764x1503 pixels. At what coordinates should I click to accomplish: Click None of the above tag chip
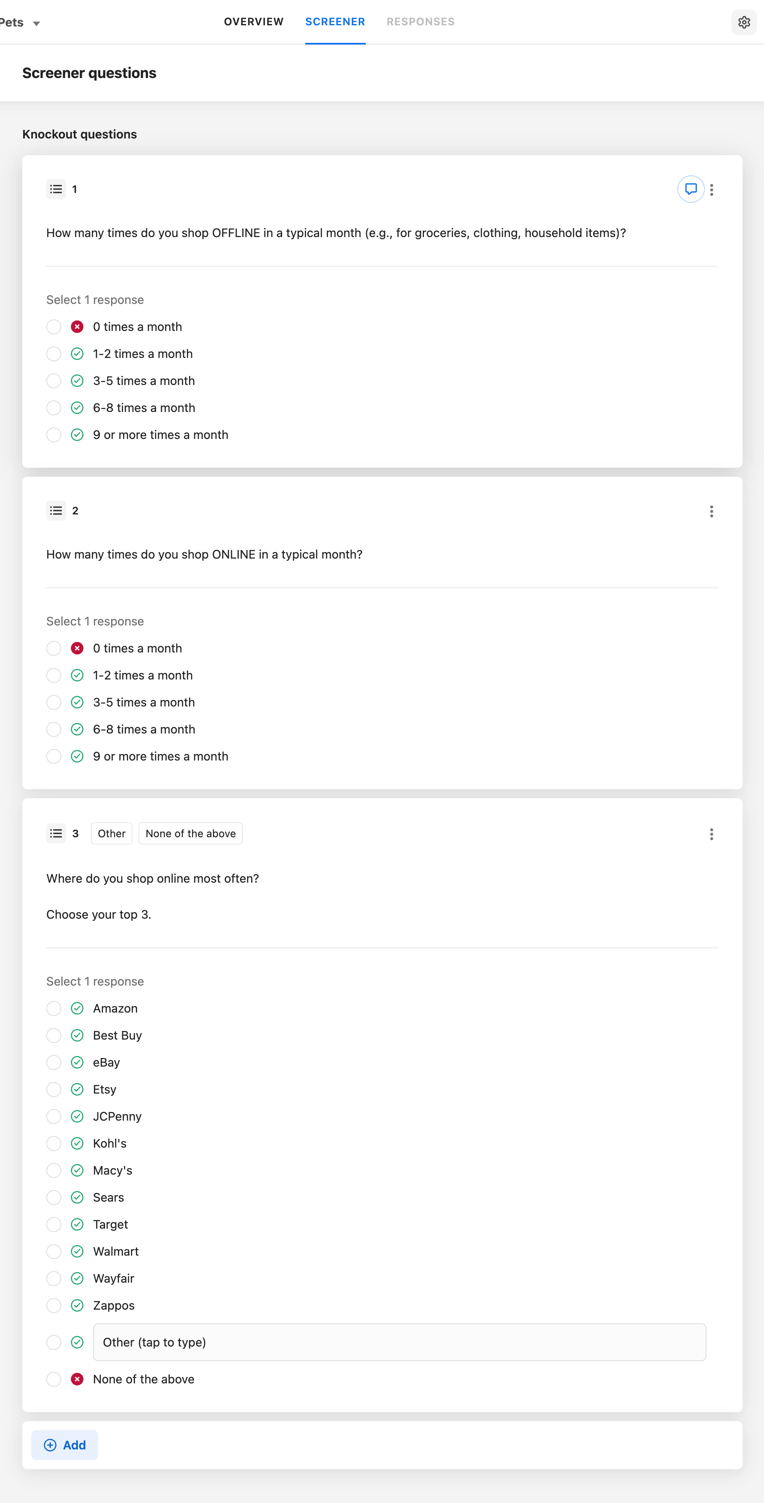[x=190, y=833]
